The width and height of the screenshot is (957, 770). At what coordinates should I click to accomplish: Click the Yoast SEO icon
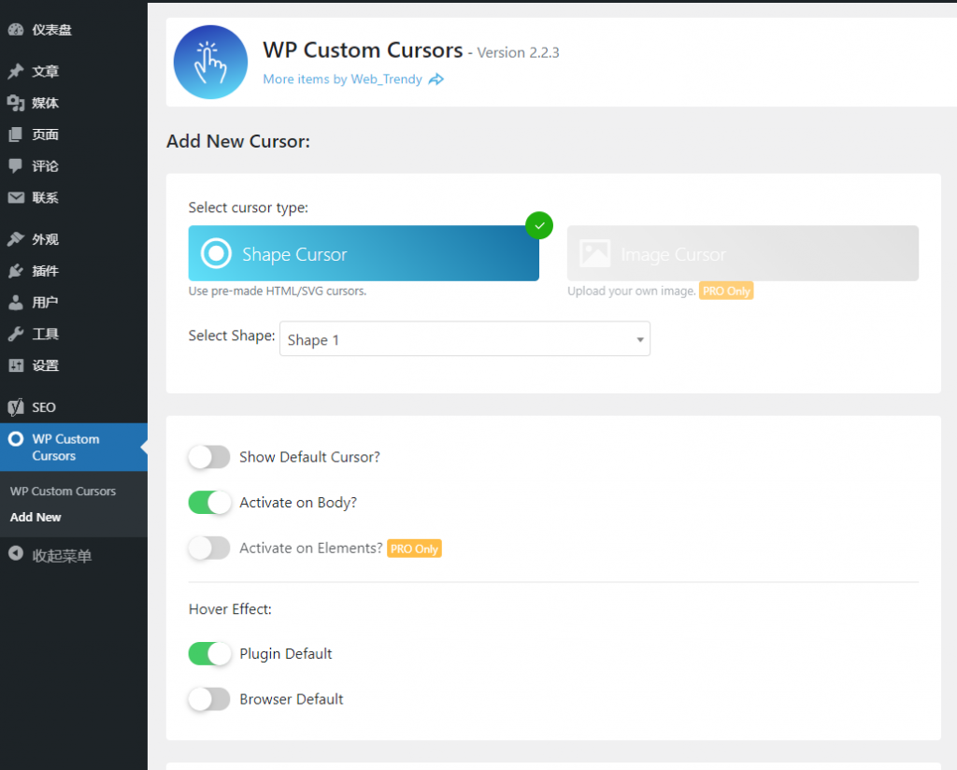[x=16, y=407]
